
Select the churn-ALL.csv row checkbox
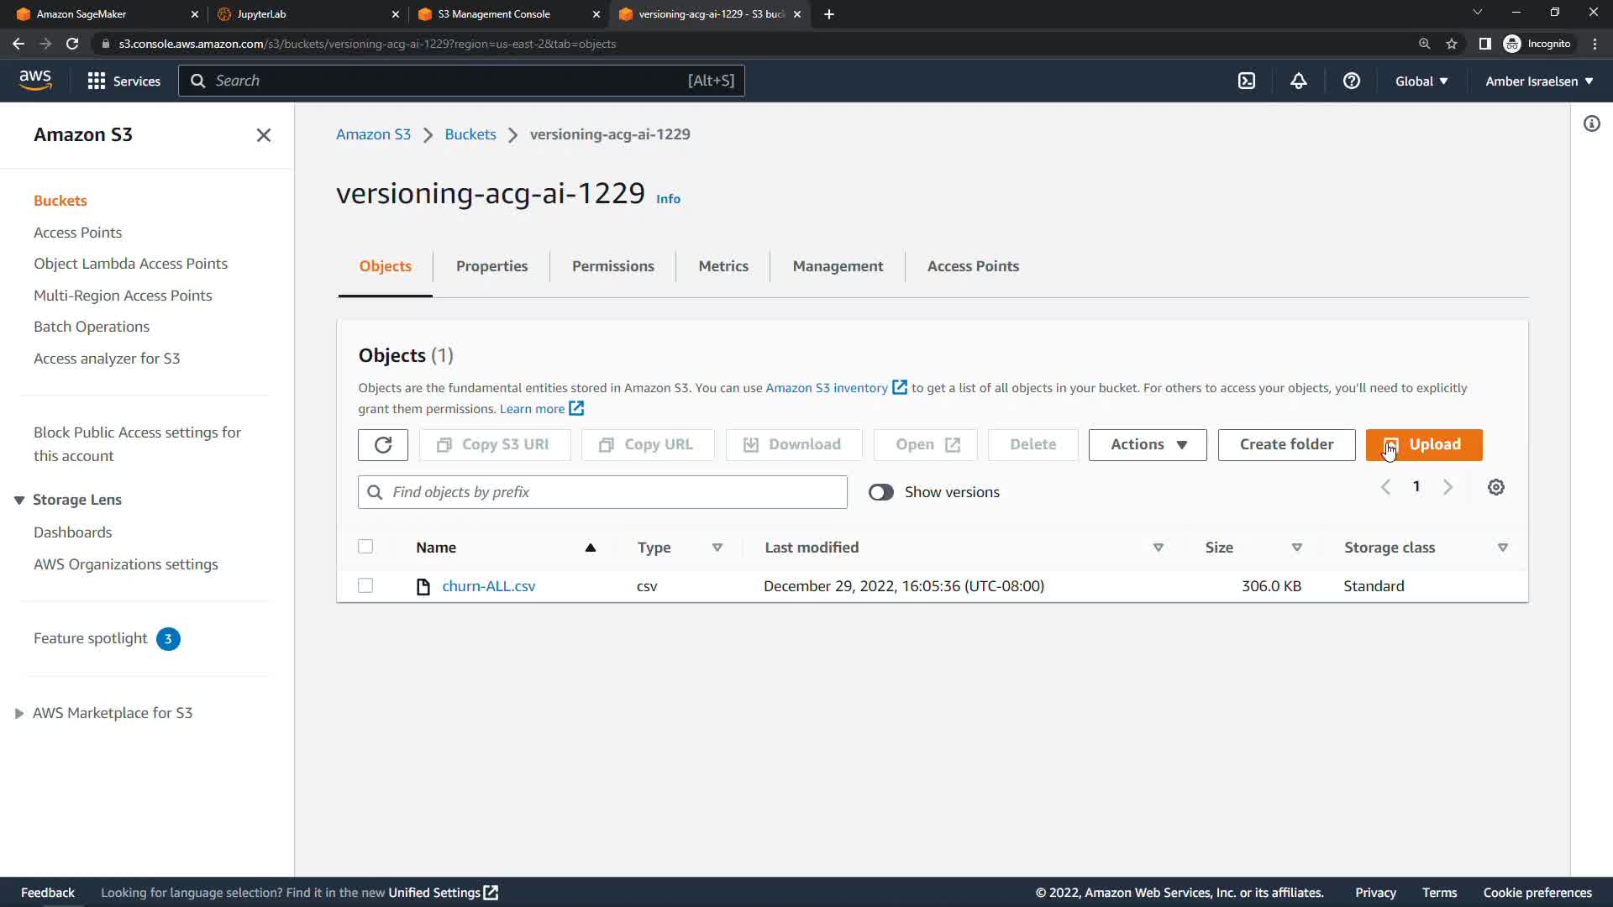[365, 585]
